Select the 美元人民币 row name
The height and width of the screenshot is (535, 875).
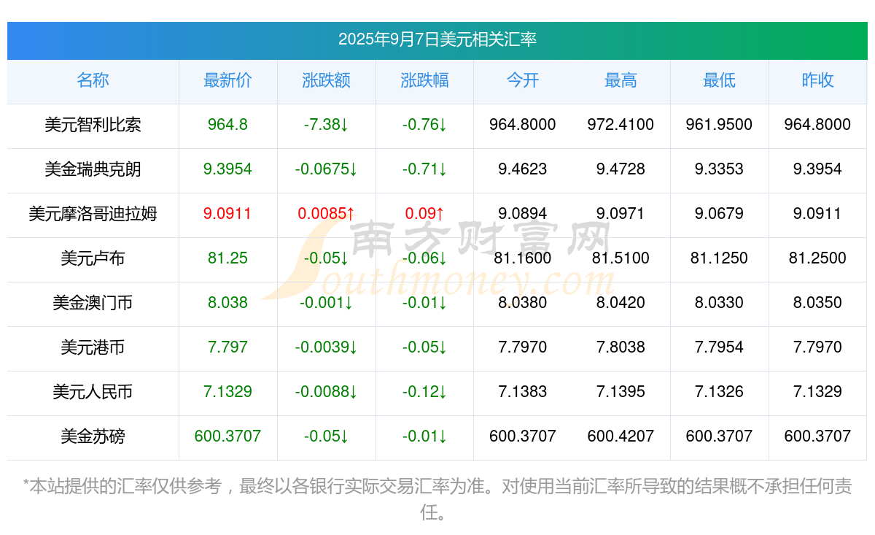click(x=93, y=392)
